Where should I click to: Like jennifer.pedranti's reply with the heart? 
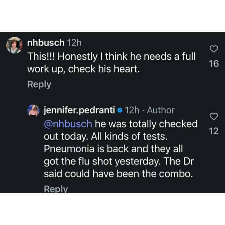[x=214, y=117]
